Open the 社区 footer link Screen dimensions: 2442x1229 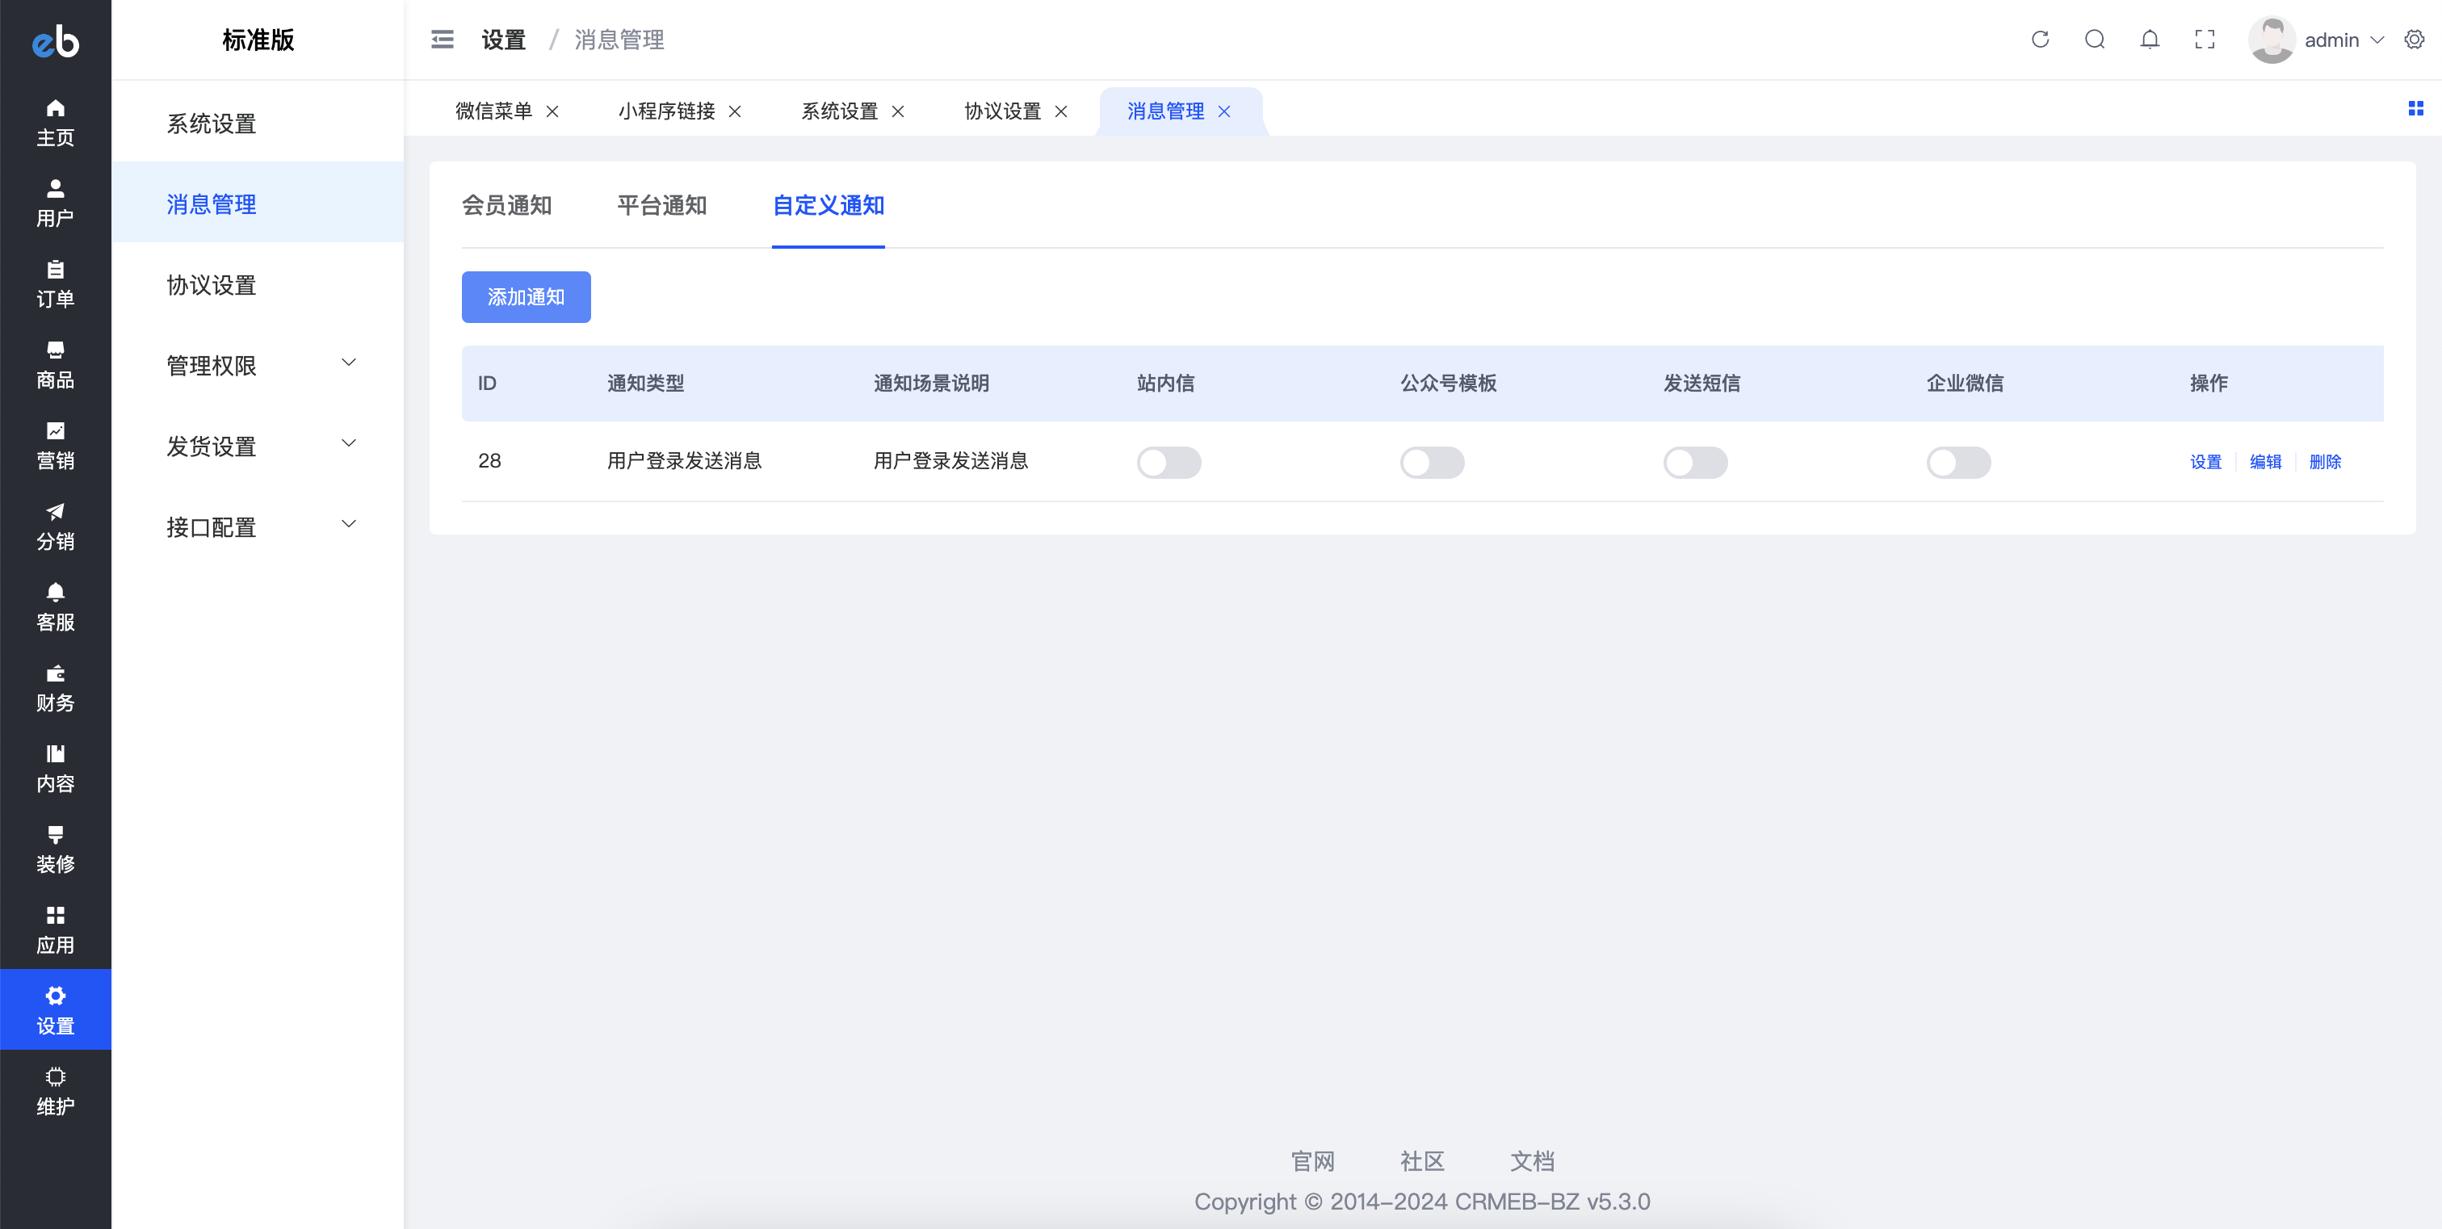click(1422, 1161)
